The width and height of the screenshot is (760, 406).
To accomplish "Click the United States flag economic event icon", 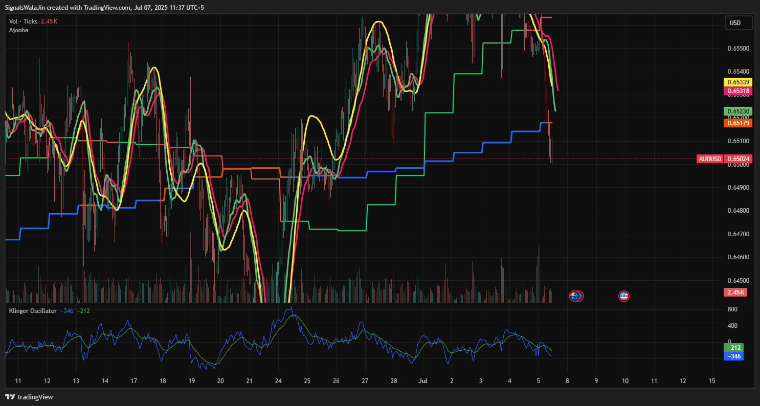I will pos(624,296).
